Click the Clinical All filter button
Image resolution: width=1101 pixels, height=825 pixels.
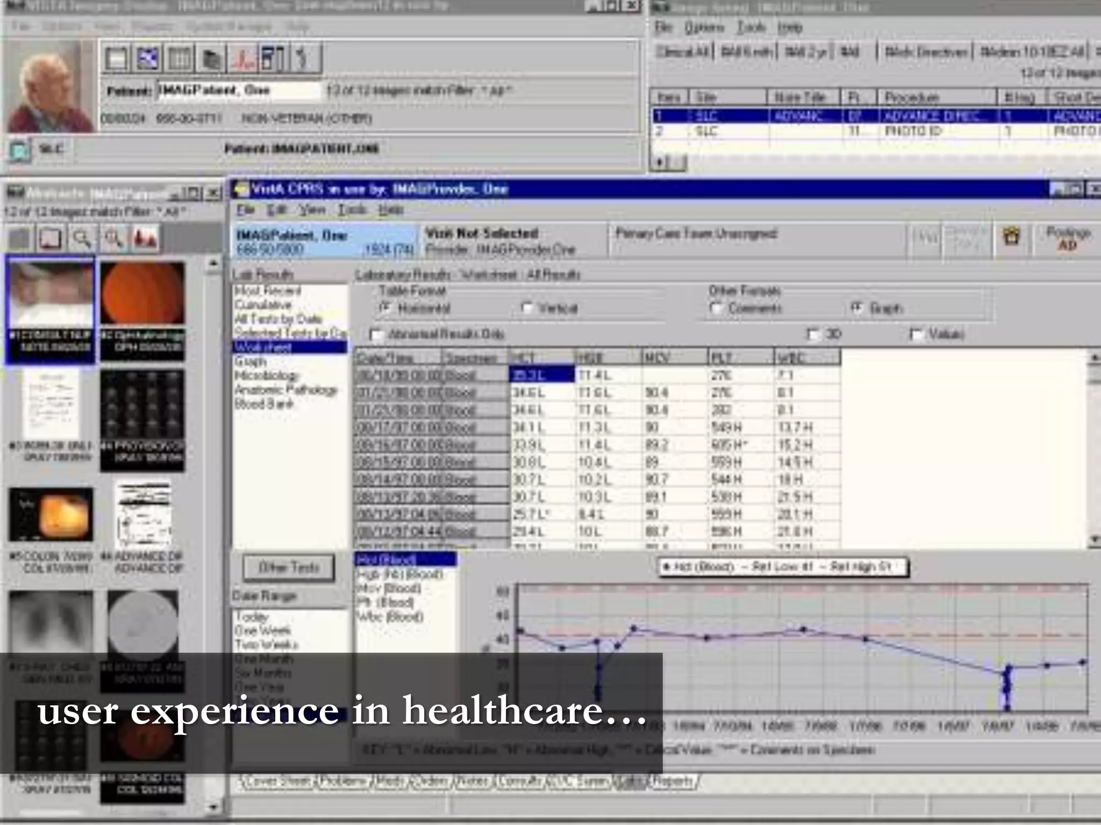(x=683, y=52)
